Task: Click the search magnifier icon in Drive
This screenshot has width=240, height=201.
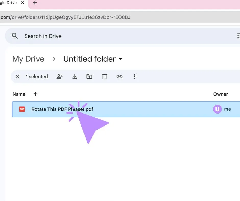Action: tap(15, 36)
